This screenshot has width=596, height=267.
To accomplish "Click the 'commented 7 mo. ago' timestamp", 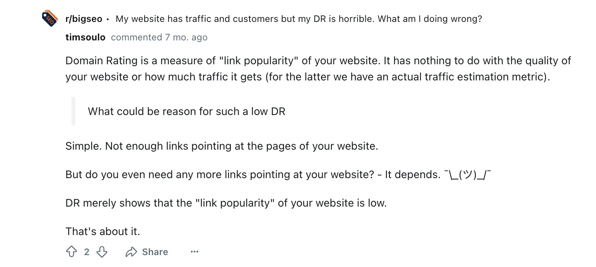I will coord(159,37).
